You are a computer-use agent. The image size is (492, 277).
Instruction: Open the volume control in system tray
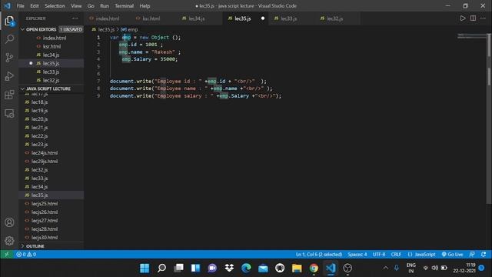pyautogui.click(x=434, y=268)
